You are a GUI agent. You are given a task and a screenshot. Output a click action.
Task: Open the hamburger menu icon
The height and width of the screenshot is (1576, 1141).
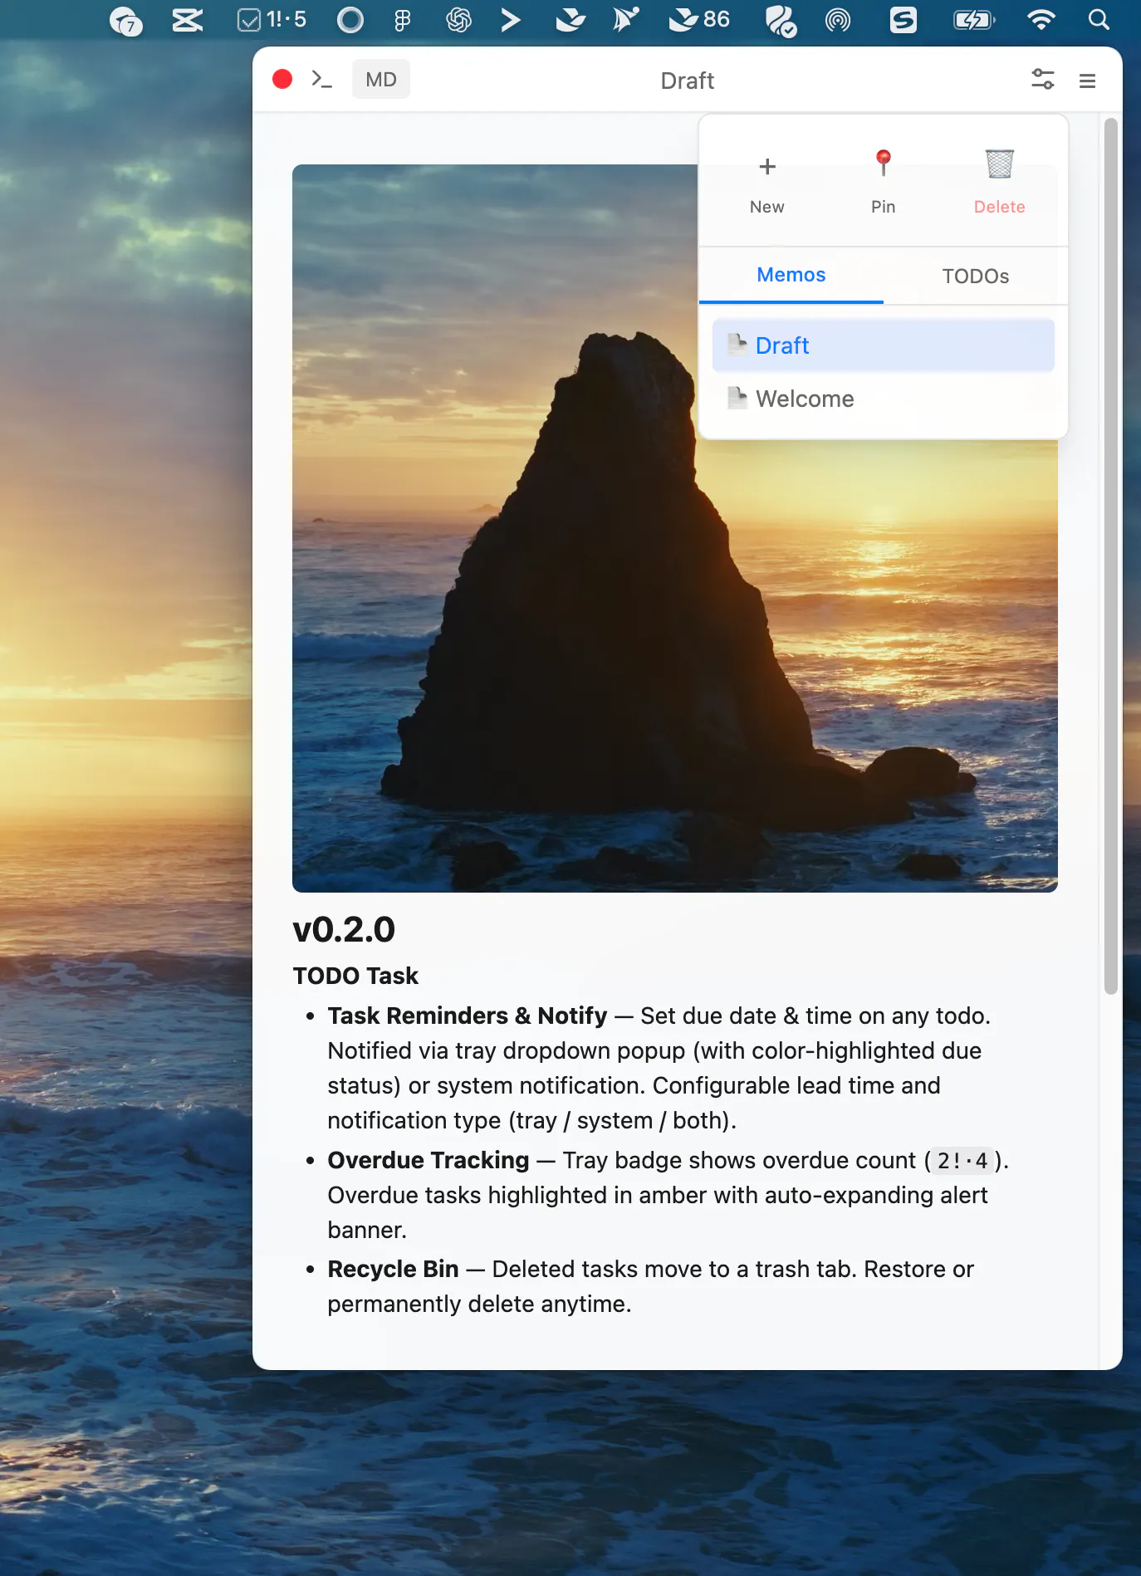pos(1087,81)
